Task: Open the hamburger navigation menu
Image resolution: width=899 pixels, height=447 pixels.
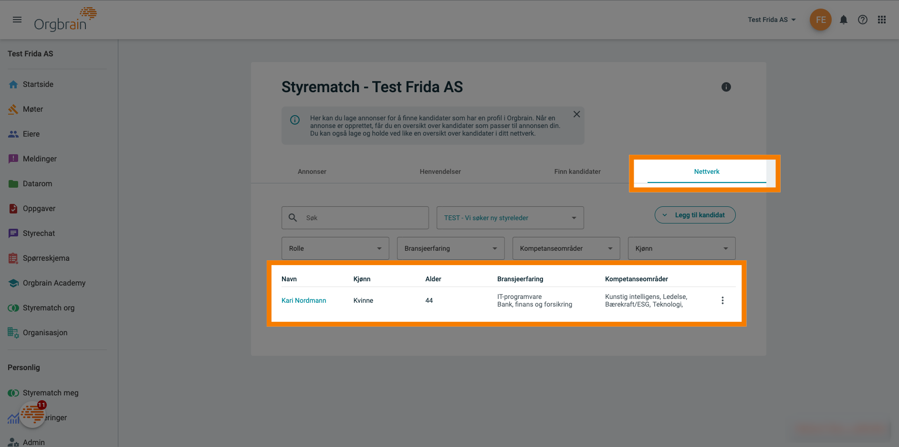Action: point(17,20)
